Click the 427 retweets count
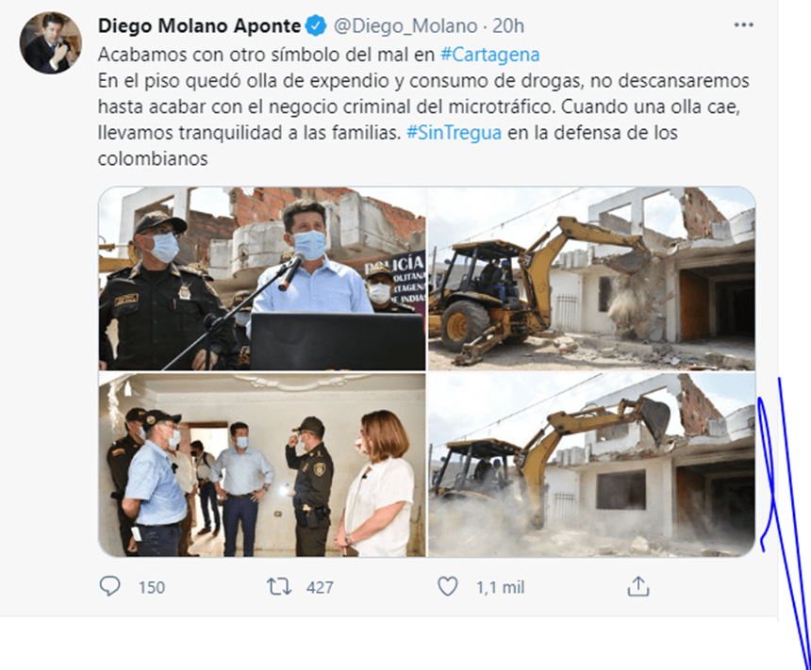811x670 pixels. pos(320,587)
